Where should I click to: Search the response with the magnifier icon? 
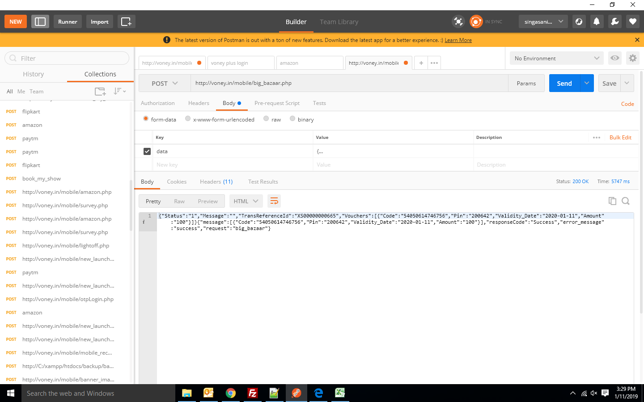tap(626, 201)
